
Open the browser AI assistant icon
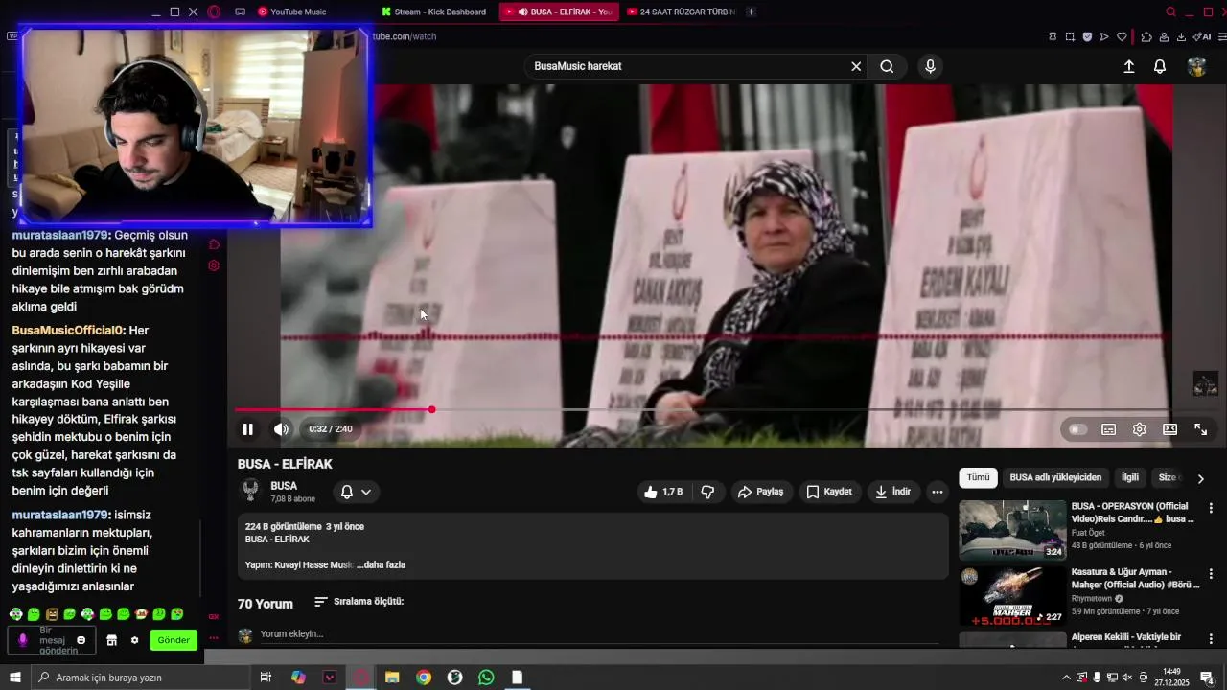(x=1202, y=36)
